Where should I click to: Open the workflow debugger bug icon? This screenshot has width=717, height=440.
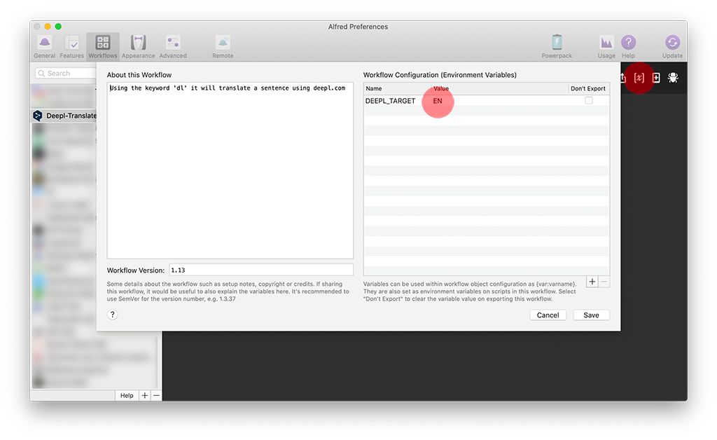pos(673,78)
